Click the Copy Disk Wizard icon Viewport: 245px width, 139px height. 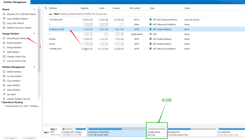click(x=4, y=23)
